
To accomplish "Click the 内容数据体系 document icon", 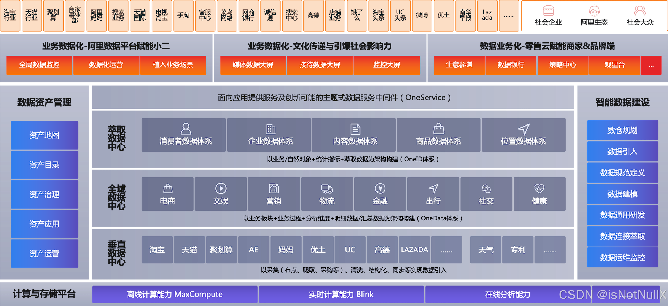I will 355,129.
